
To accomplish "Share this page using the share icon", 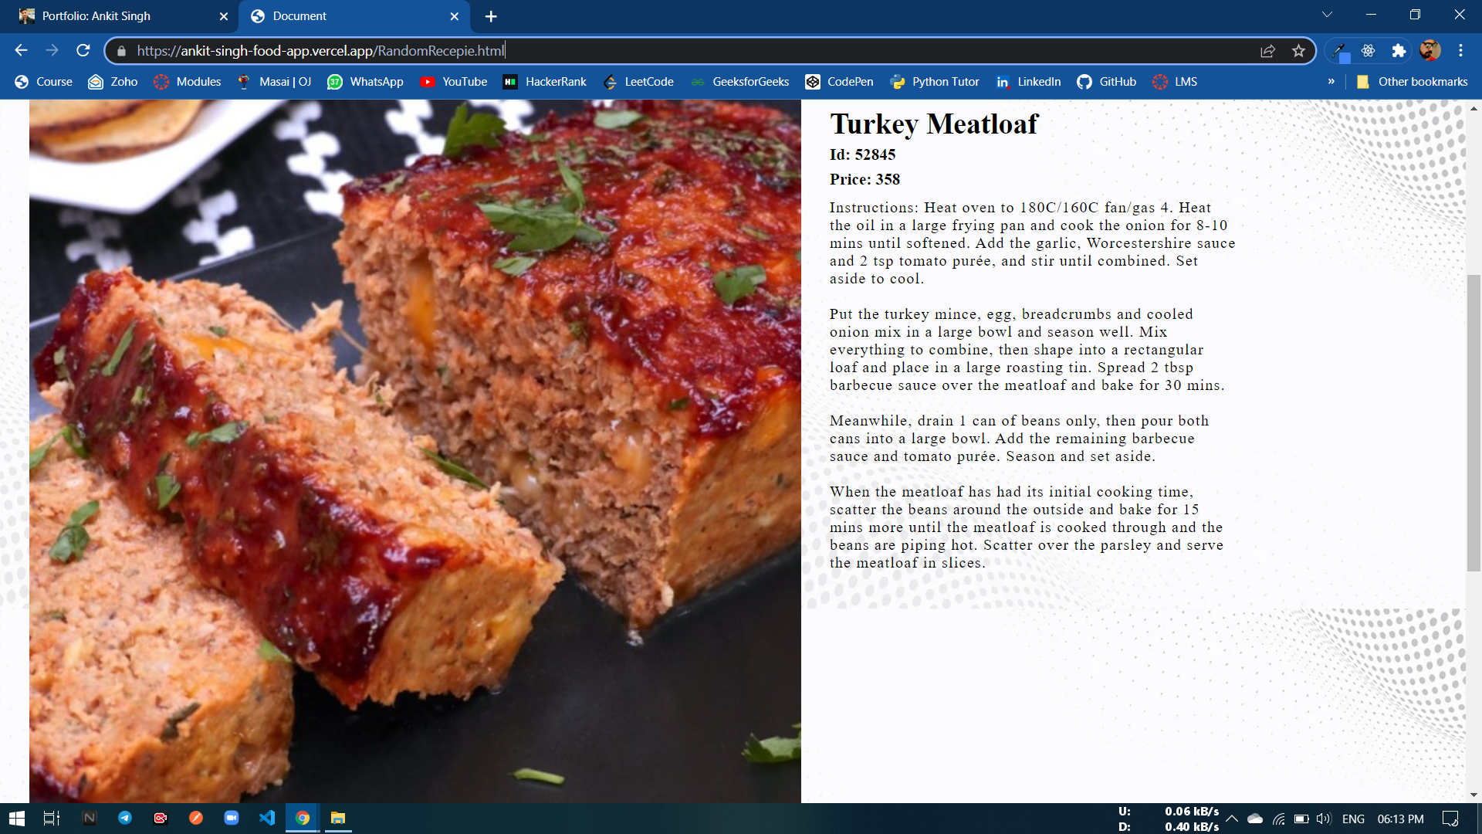I will (x=1267, y=51).
